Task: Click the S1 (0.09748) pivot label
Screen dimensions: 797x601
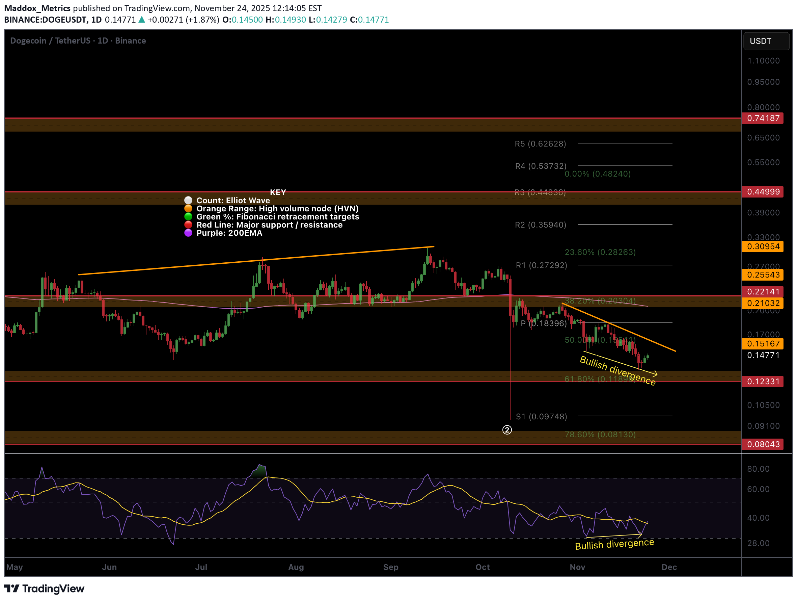Action: [541, 416]
